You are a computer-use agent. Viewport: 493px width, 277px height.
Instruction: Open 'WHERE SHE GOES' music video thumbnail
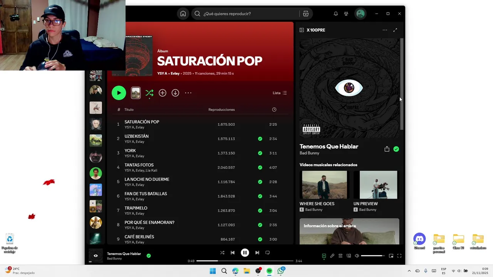click(x=324, y=185)
